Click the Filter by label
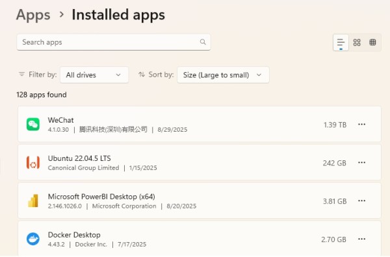Screen dimensions: 390x257 point(43,75)
